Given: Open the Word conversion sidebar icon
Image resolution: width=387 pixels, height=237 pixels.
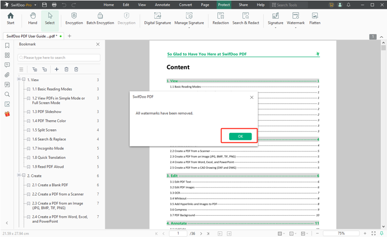Looking at the screenshot, I should 7,85.
